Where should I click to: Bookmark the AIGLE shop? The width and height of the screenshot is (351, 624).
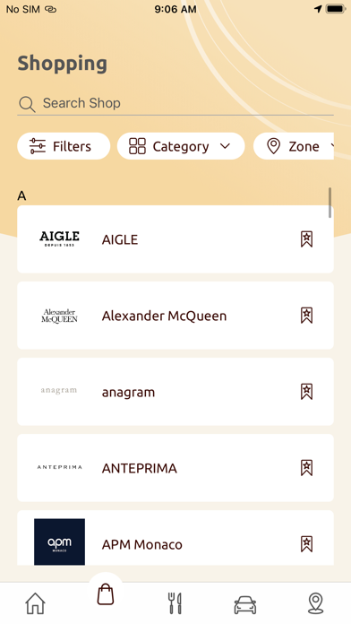[306, 239]
